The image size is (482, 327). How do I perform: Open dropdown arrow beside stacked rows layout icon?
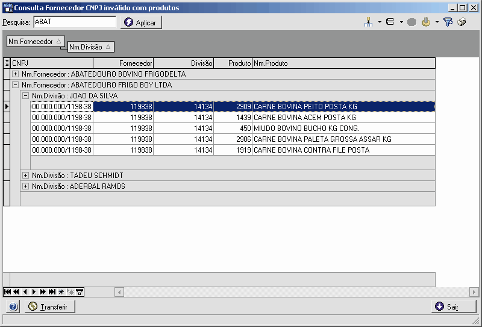point(401,22)
